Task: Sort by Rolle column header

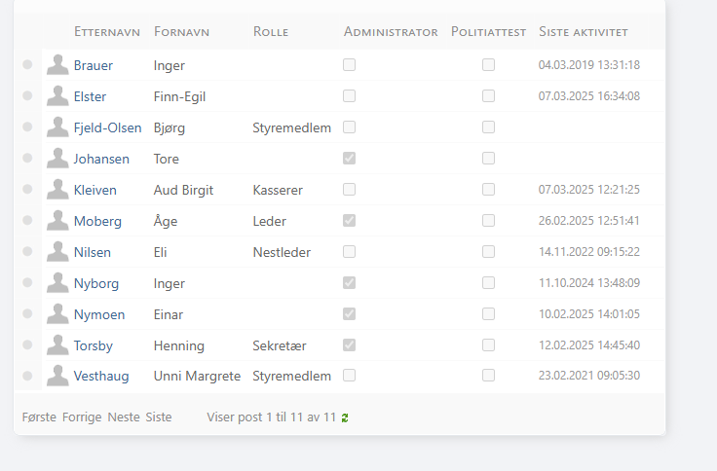Action: [270, 32]
